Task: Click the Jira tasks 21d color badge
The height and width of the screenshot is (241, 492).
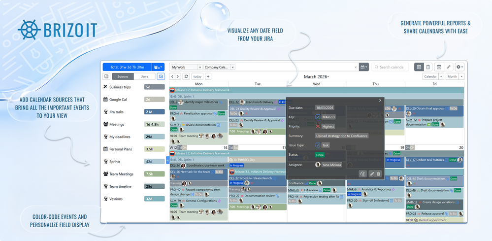Action: click(x=154, y=112)
